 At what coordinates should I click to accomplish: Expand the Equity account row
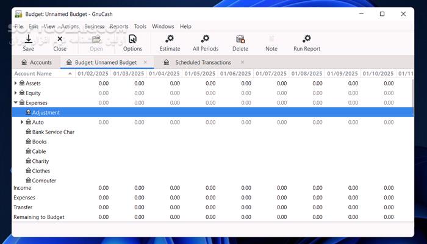coord(16,93)
